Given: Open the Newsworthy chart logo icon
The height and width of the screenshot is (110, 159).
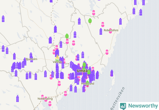Looking at the screenshot, I should pos(123,106).
